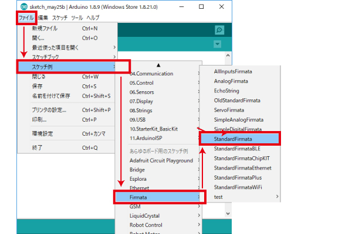Image resolution: width=352 pixels, height=234 pixels.
Task: Choose 印刷... from the File menu
Action: coord(67,119)
